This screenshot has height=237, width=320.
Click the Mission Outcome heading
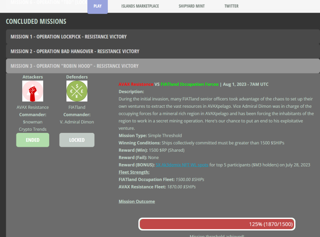(x=137, y=201)
